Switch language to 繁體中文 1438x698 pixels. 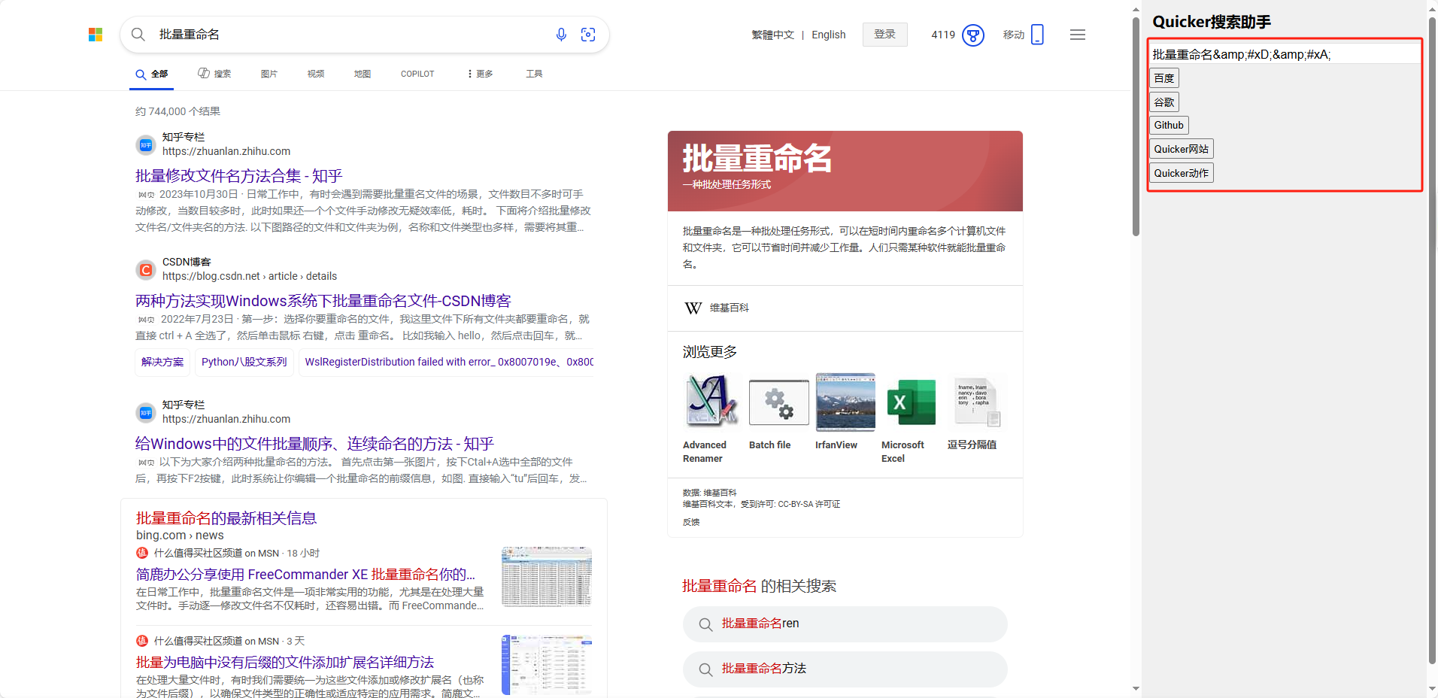(x=772, y=35)
